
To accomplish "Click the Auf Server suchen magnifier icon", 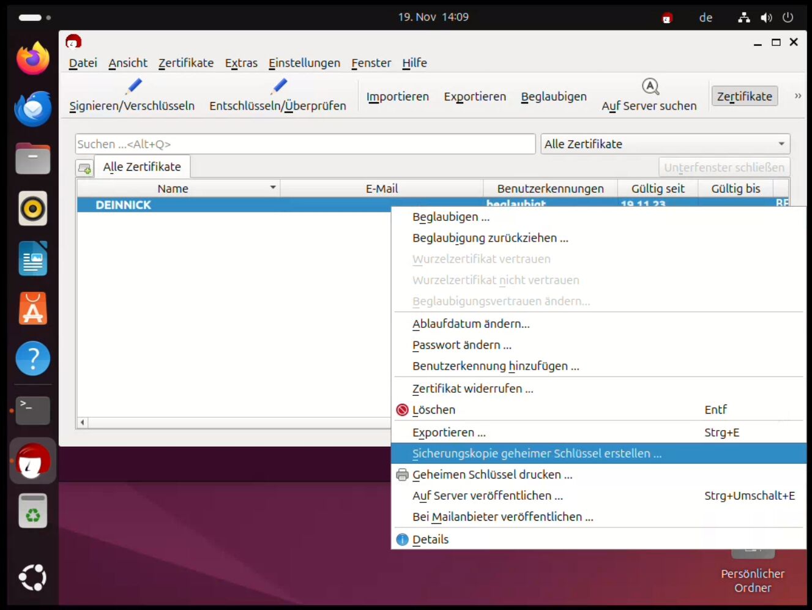I will (x=650, y=86).
